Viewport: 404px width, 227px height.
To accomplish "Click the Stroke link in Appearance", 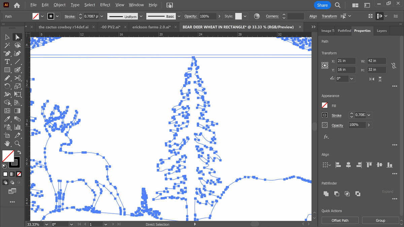I will [x=337, y=115].
